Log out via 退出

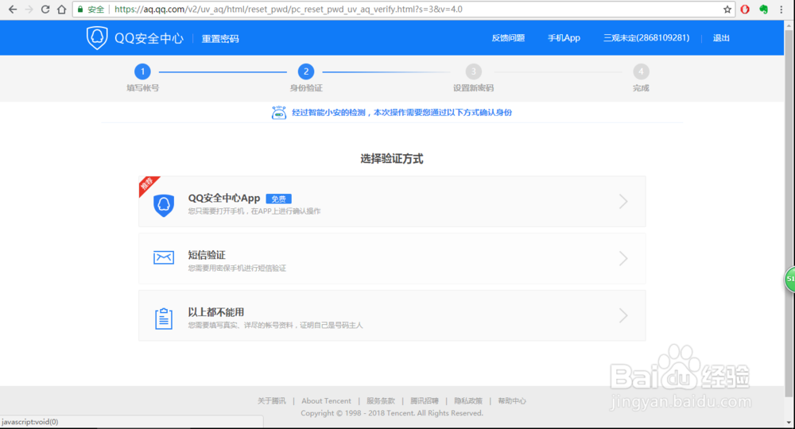(721, 38)
